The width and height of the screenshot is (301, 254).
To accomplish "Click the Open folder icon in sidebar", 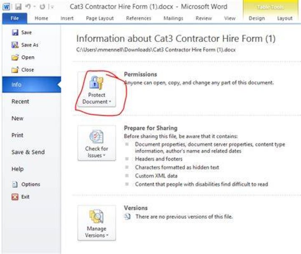I will click(x=15, y=57).
